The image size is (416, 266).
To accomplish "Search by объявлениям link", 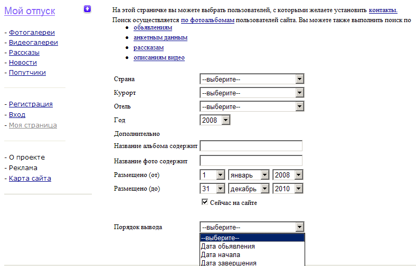I will tap(153, 27).
